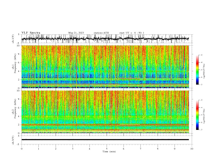Click the 'start UT = 6:50:1' text
This screenshot has width=216, height=167.
132,33
